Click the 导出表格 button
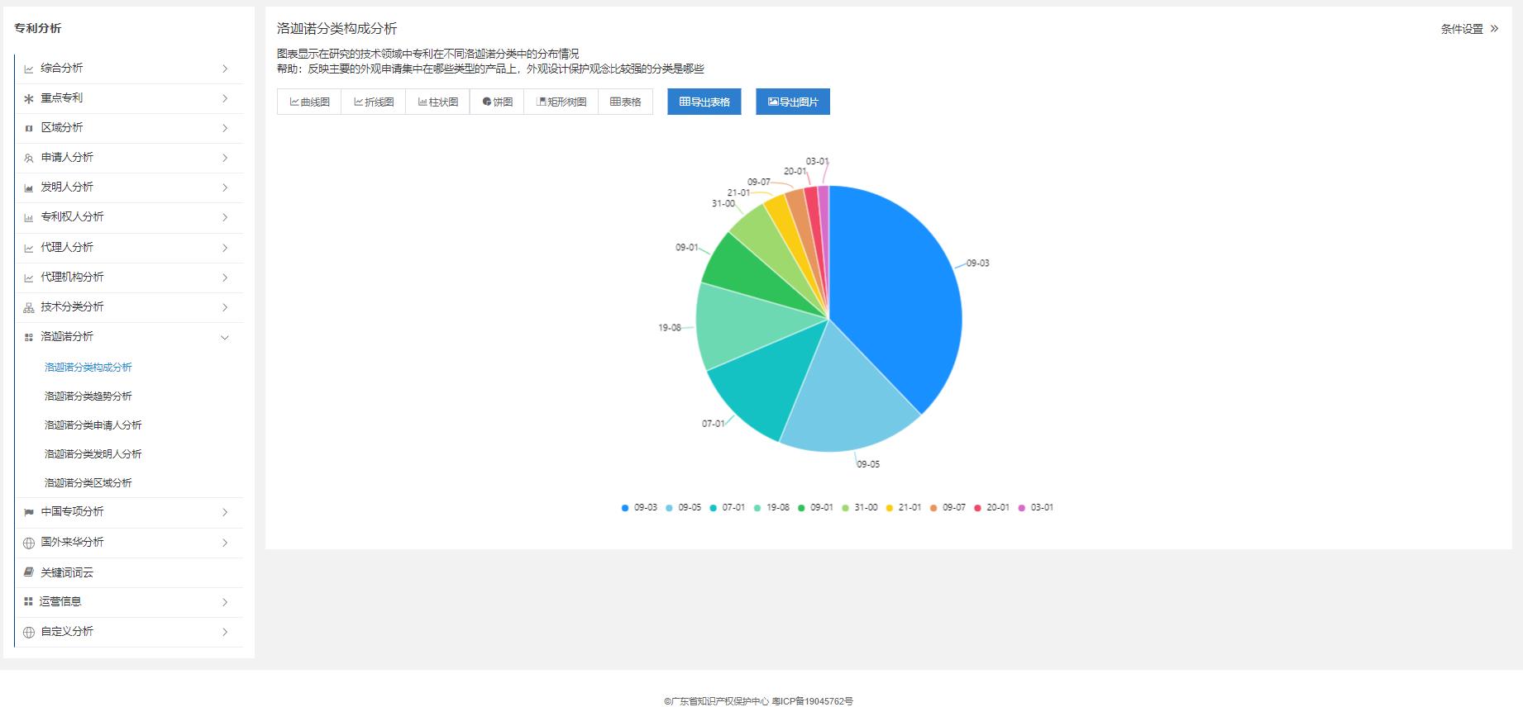1523x707 pixels. (x=704, y=102)
